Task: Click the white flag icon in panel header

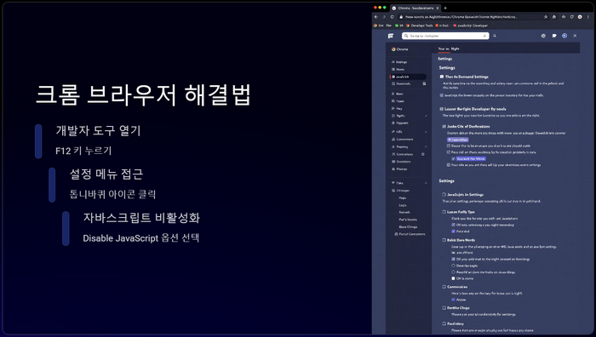Action: point(554,36)
